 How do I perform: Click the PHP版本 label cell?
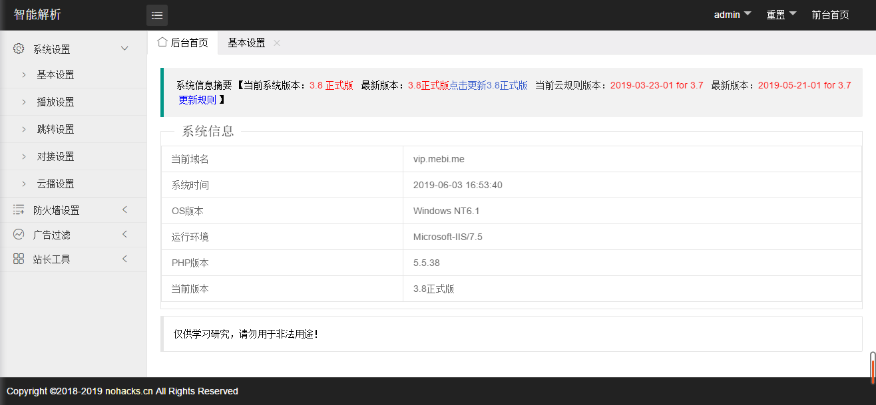(282, 263)
